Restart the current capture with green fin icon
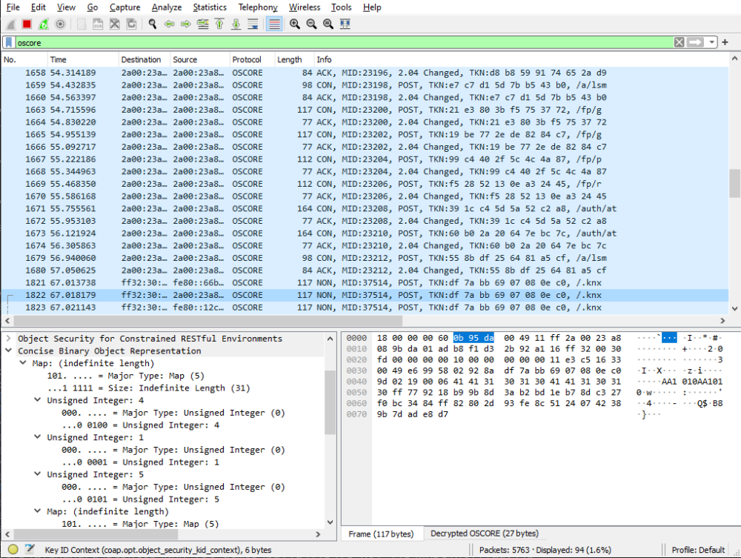Screen dimensions: 741x558 tap(42, 24)
